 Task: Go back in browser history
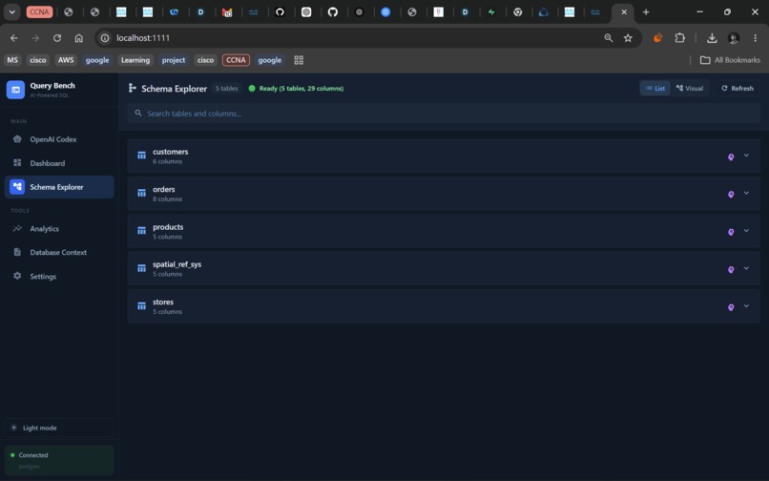pos(14,38)
